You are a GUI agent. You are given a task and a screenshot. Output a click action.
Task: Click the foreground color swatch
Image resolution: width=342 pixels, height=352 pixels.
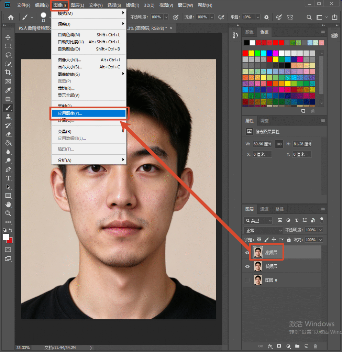pos(6,237)
